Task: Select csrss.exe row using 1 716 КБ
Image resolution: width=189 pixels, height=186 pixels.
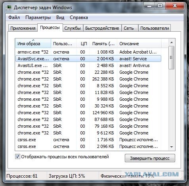Action: tap(88, 140)
